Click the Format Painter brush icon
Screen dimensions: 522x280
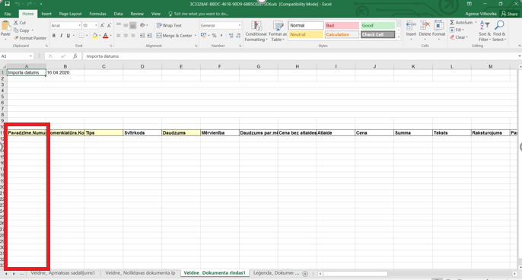click(x=16, y=38)
